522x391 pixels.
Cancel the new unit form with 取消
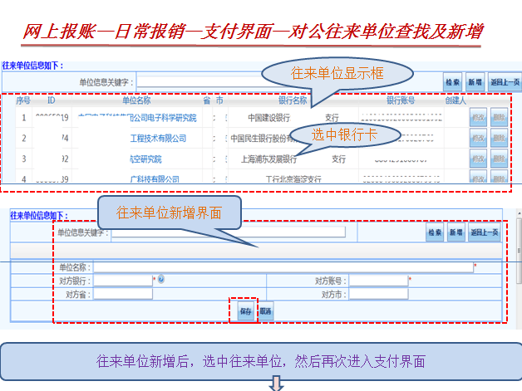click(x=266, y=310)
